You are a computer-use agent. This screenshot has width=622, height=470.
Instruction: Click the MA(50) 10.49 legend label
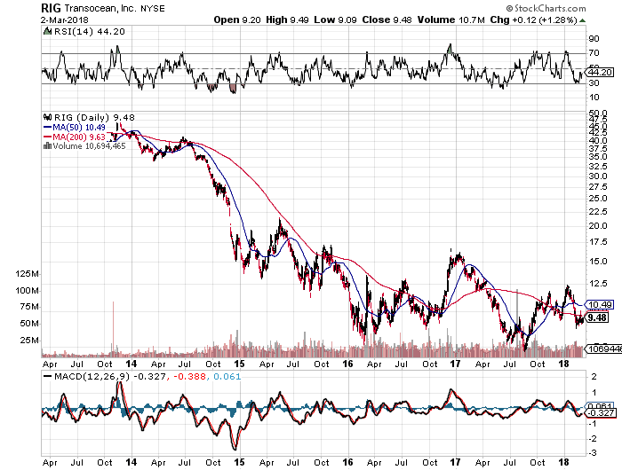pyautogui.click(x=79, y=128)
